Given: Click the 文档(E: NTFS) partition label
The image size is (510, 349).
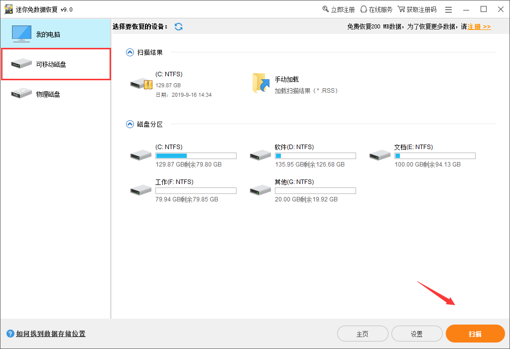Looking at the screenshot, I should tap(414, 147).
